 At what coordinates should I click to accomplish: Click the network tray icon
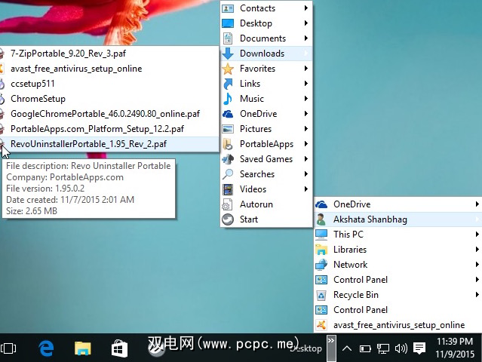coord(383,348)
